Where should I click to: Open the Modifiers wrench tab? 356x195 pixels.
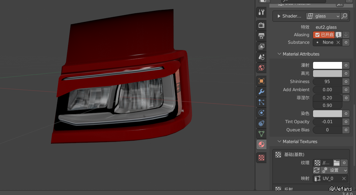[x=261, y=91]
